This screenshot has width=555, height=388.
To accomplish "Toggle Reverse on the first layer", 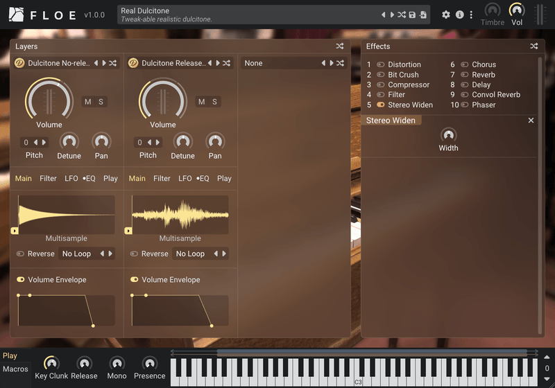I will click(x=20, y=254).
